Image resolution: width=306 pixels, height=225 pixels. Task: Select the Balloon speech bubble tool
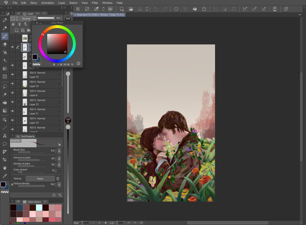(5, 144)
